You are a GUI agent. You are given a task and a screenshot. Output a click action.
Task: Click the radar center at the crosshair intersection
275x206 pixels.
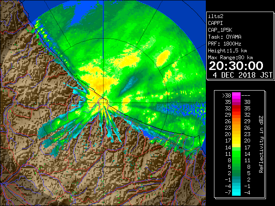point(103,103)
